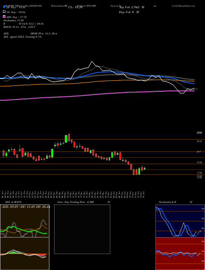The width and height of the screenshot is (205, 270).
Task: Click the 'ADX: 39.39 +DY: 11.49 -DY: 26.44' readout
Action: [26, 207]
